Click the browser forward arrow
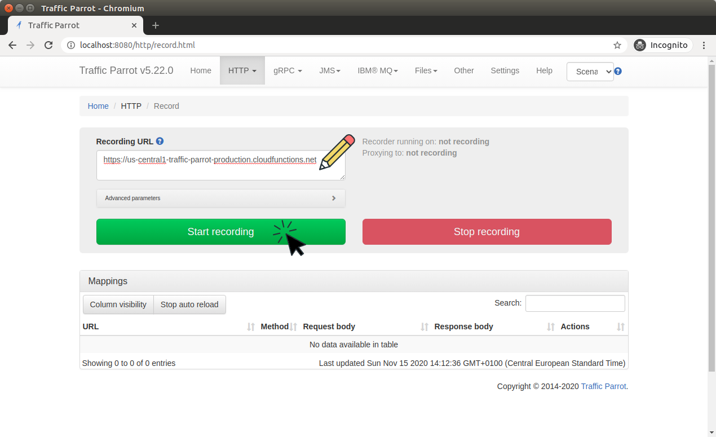The width and height of the screenshot is (716, 437). coord(30,45)
